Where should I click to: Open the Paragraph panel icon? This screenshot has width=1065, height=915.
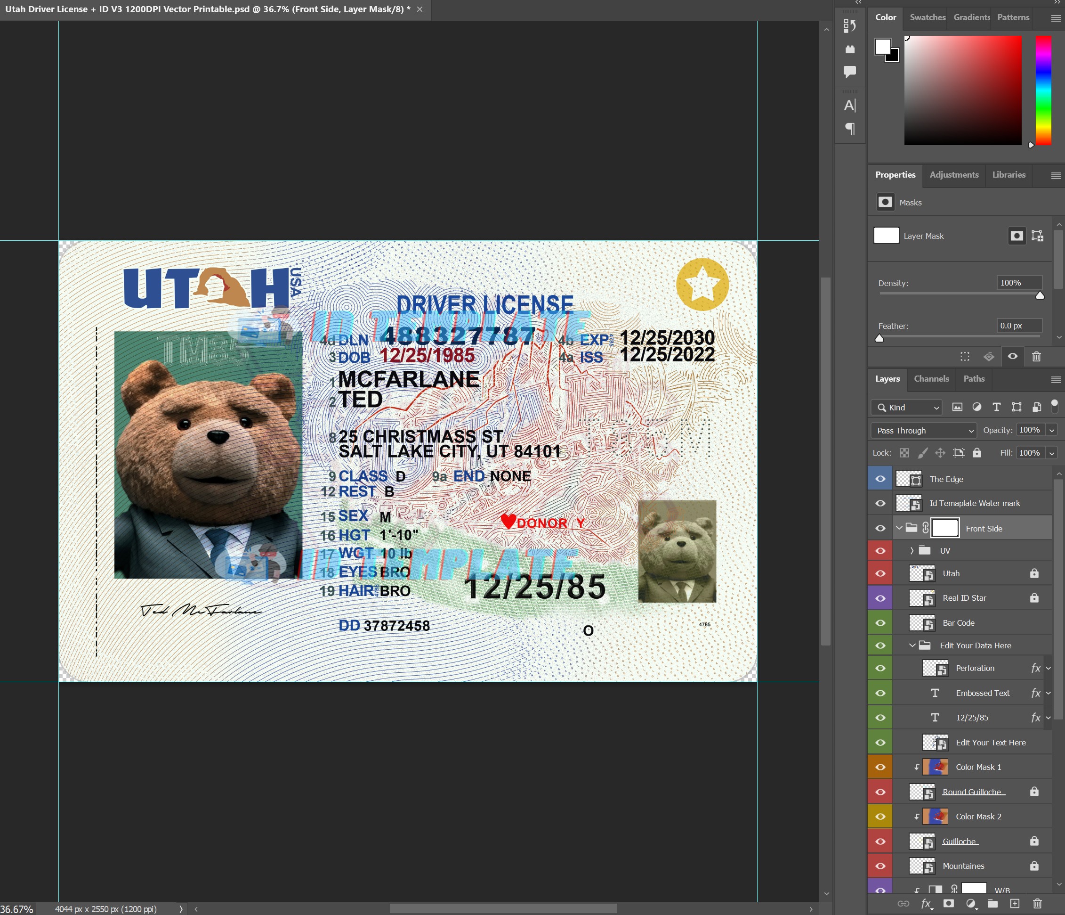pyautogui.click(x=850, y=129)
